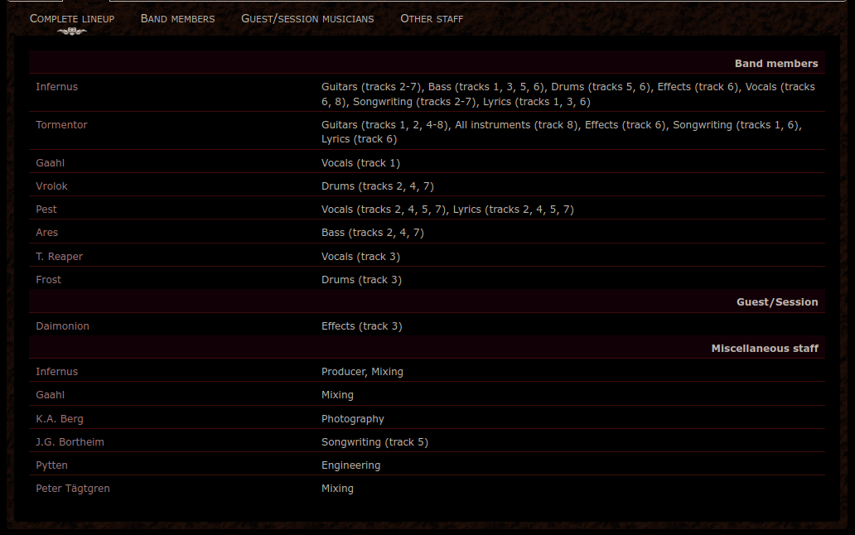
Task: Open Ares's profile link
Action: tap(47, 233)
